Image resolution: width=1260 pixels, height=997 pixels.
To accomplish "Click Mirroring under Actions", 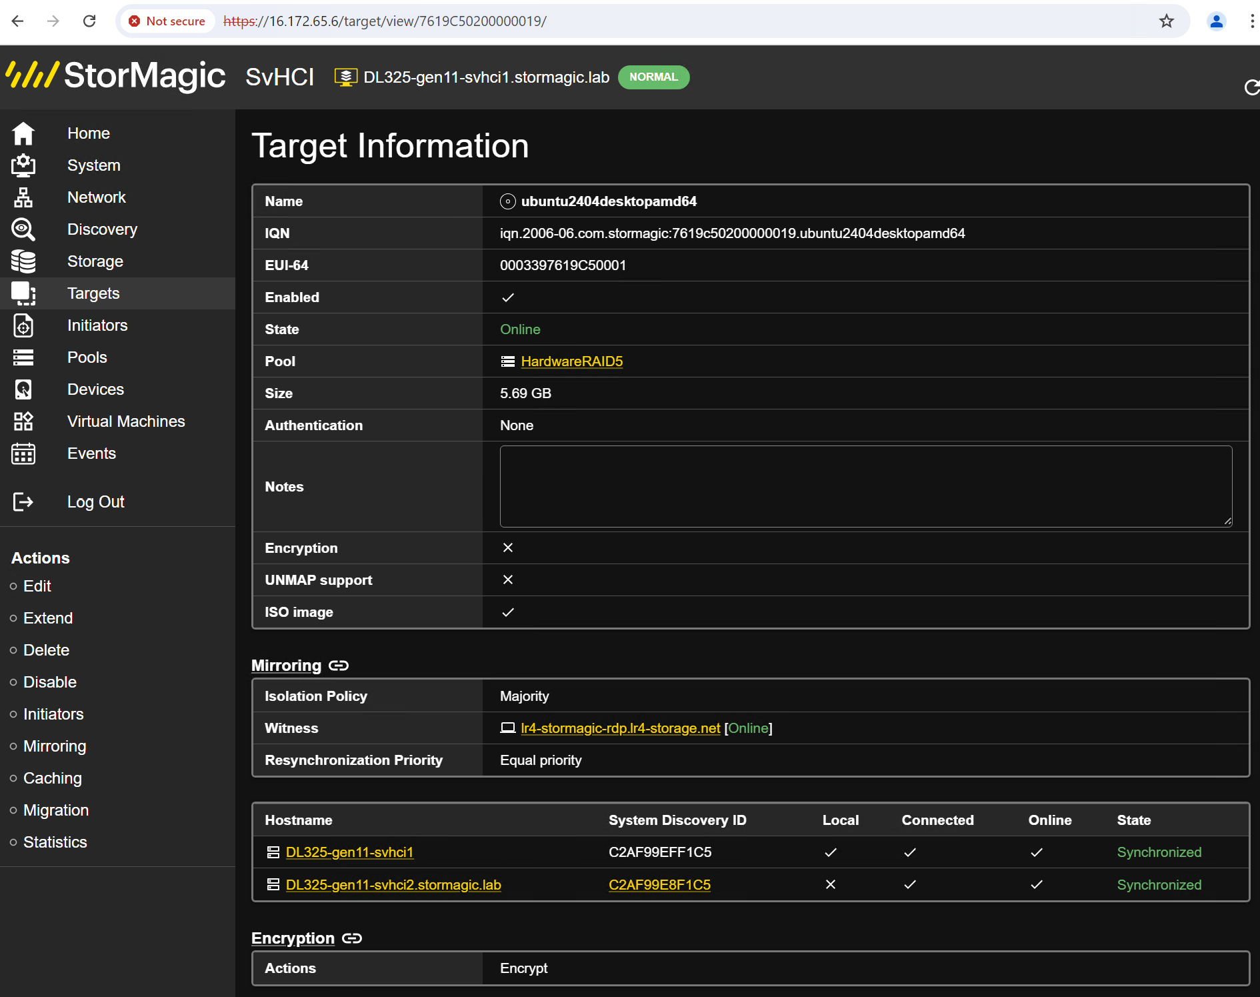I will point(55,746).
